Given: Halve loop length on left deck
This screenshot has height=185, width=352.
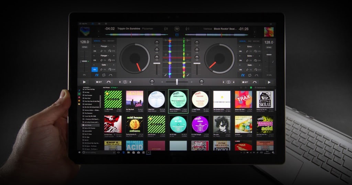Looking at the screenshot, I should point(120,82).
